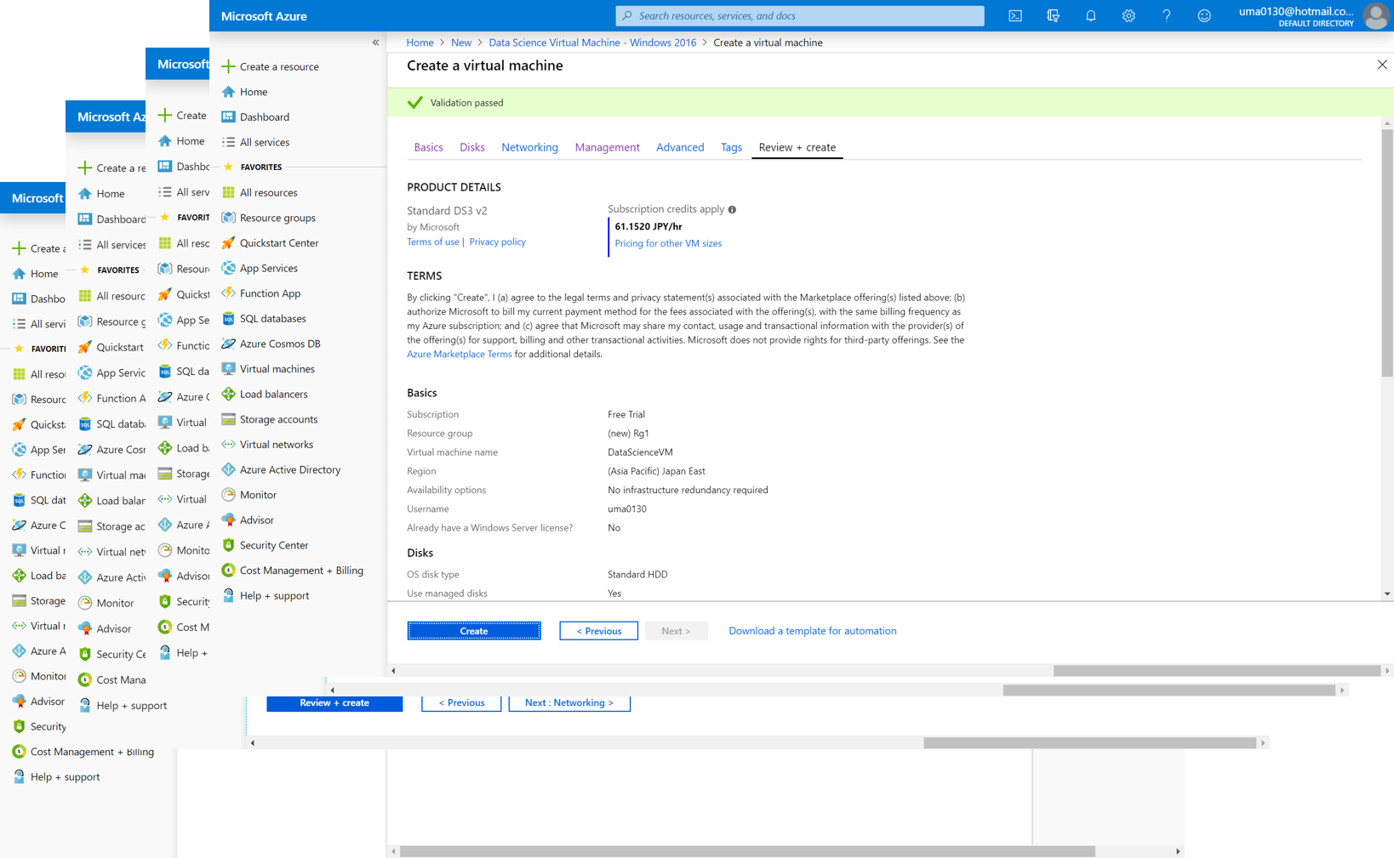Click the Previous button beside Create
Viewport: 1394px width, 858px height.
[x=598, y=631]
